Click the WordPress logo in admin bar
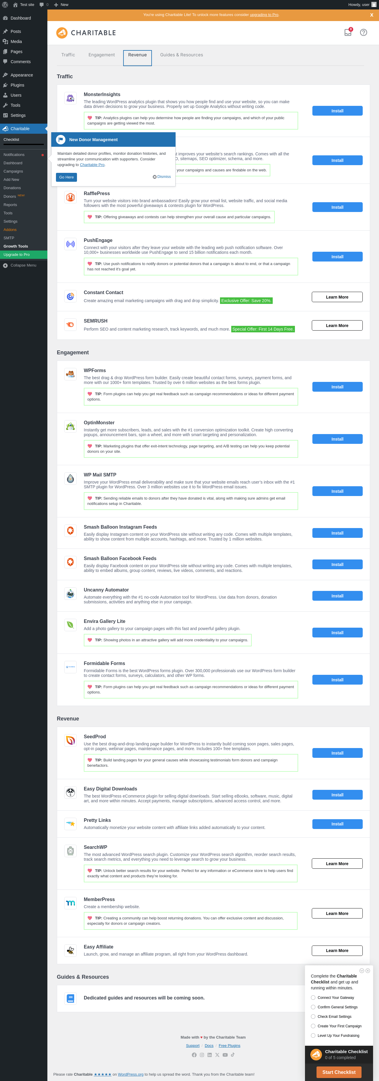The image size is (379, 1081). [5, 5]
